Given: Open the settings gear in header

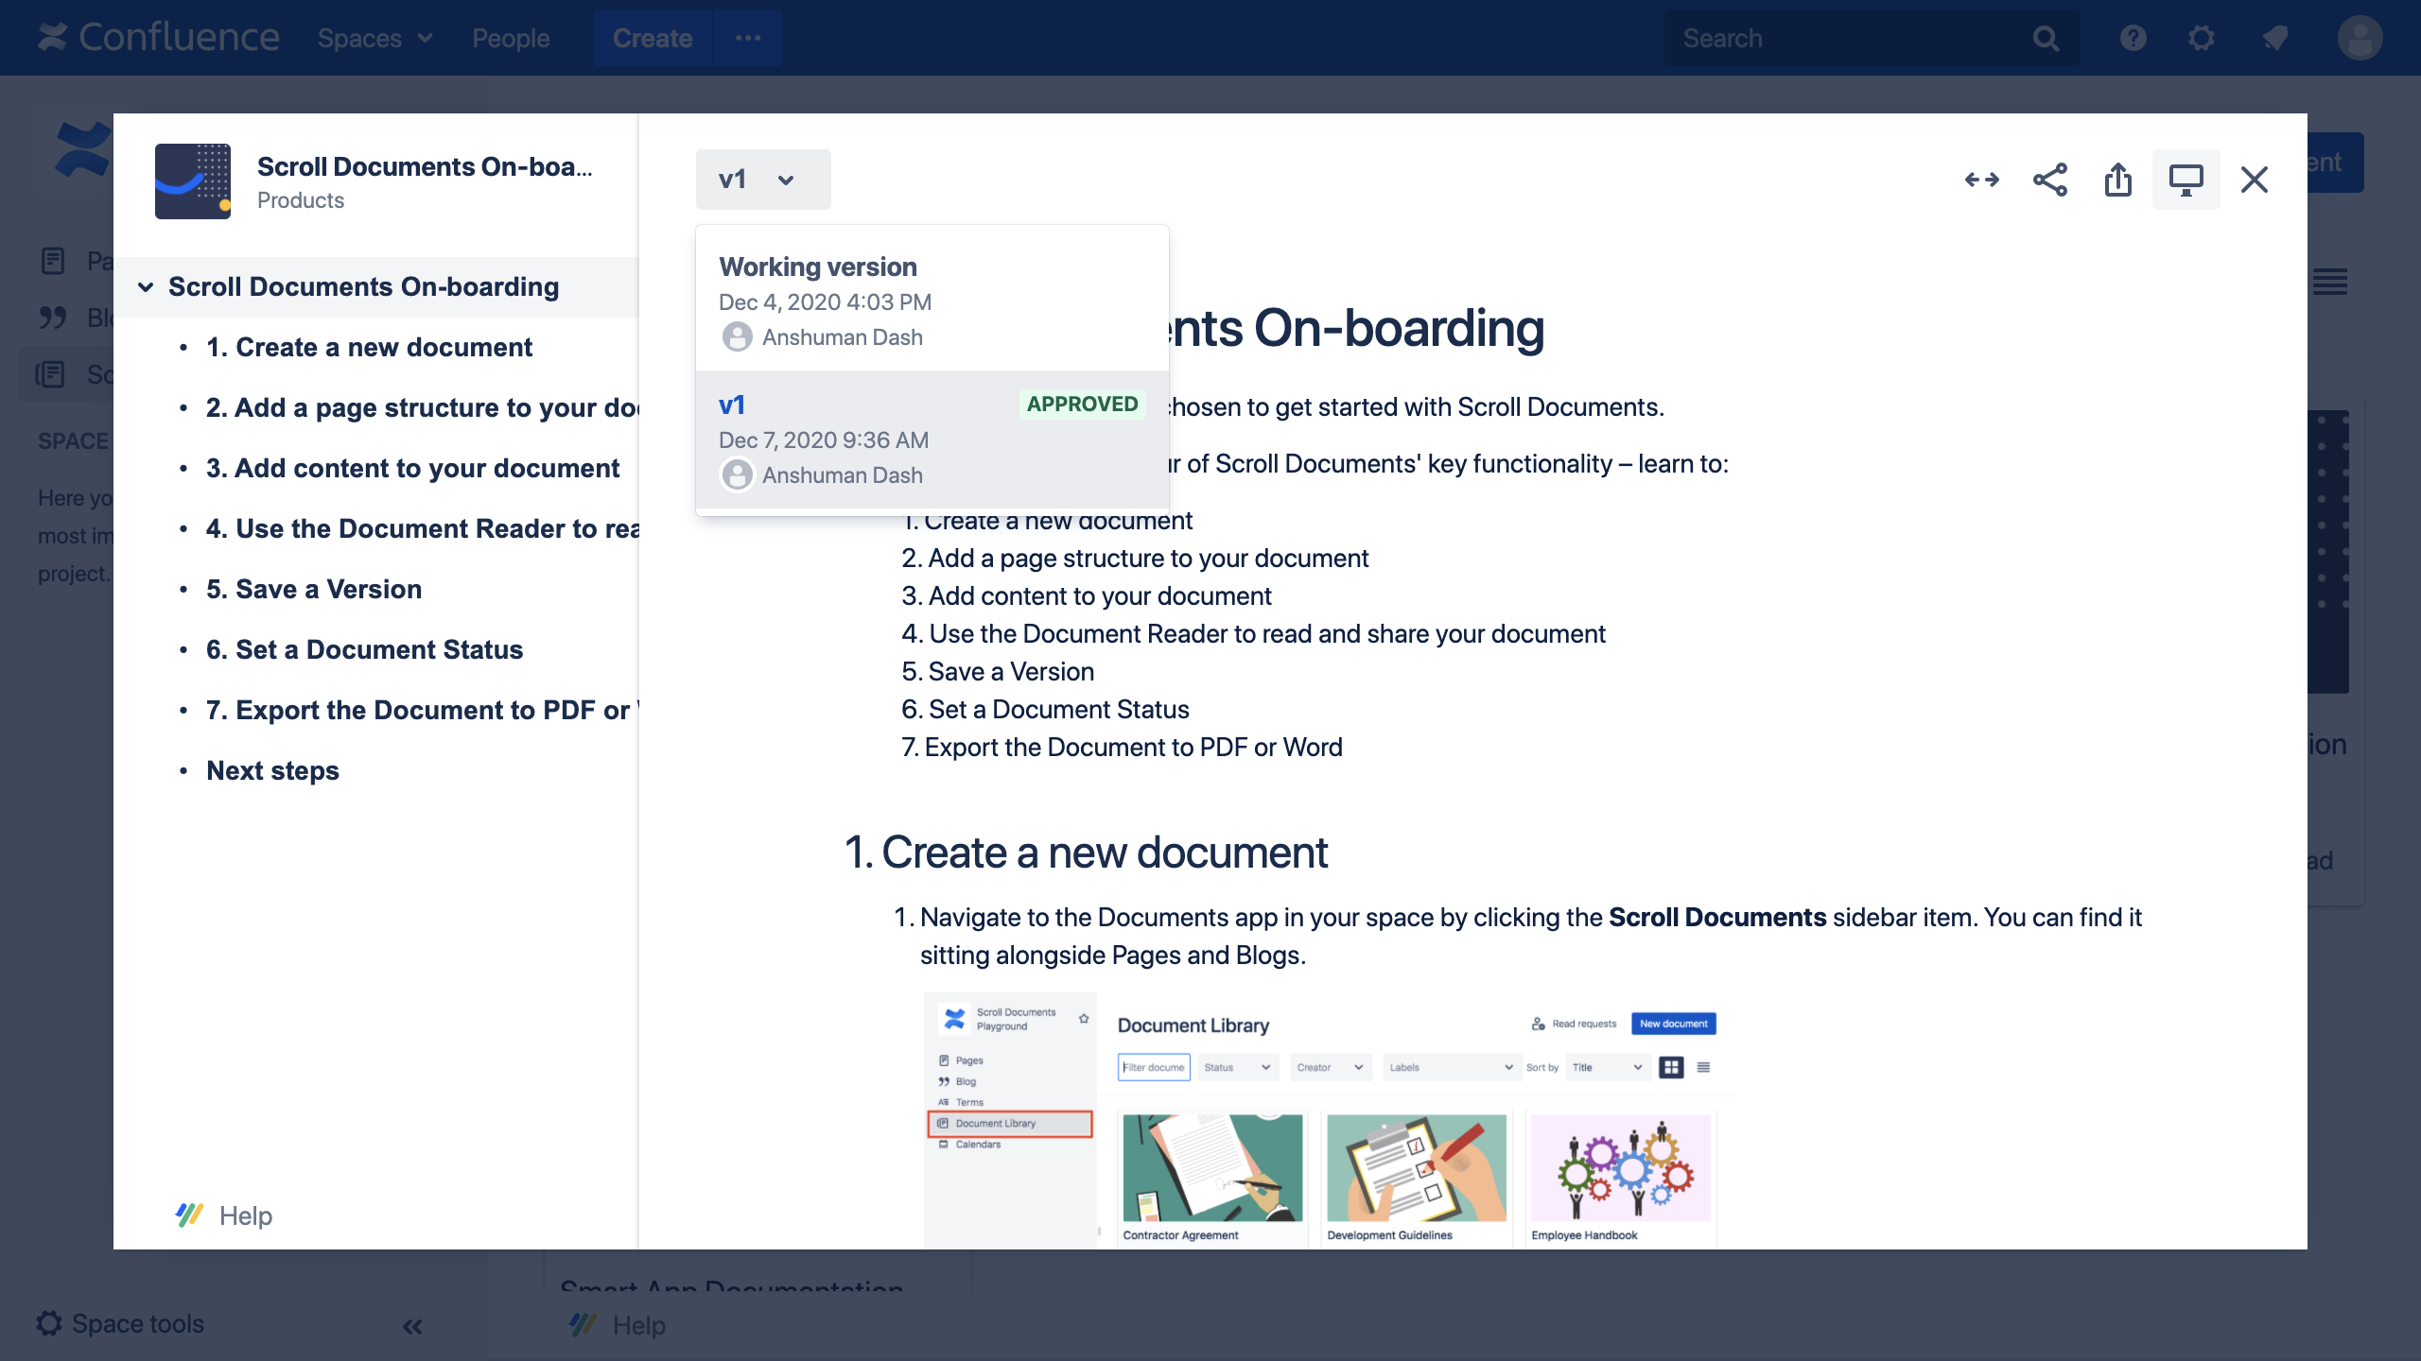Looking at the screenshot, I should (x=2201, y=39).
